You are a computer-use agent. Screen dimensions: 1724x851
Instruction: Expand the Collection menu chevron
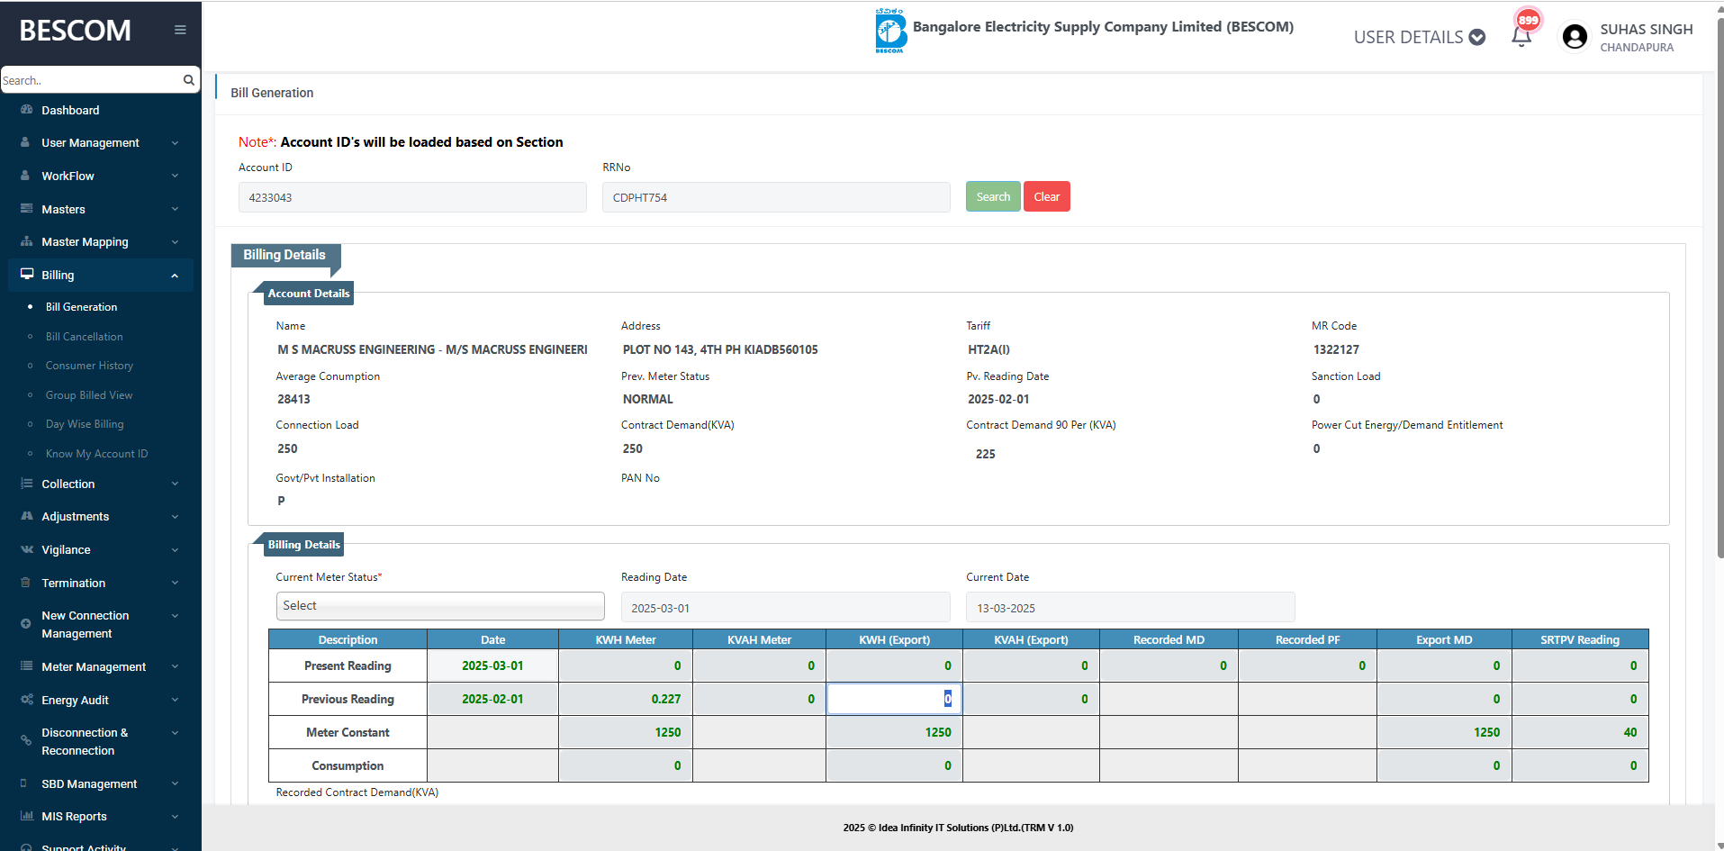point(175,484)
